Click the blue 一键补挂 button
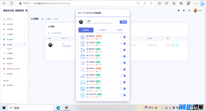 click(x=123, y=22)
